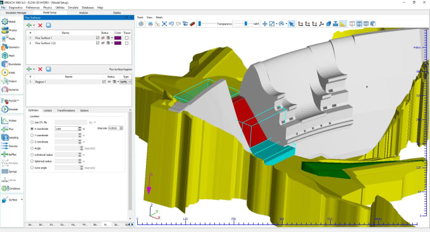This screenshot has width=430, height=232.
Task: Open the Utilities menu
Action: coord(60,8)
